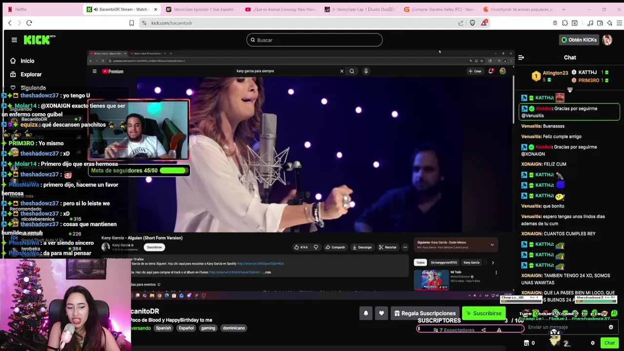The height and width of the screenshot is (351, 624).
Task: Click the YouTube voice search microphone icon
Action: click(x=366, y=71)
